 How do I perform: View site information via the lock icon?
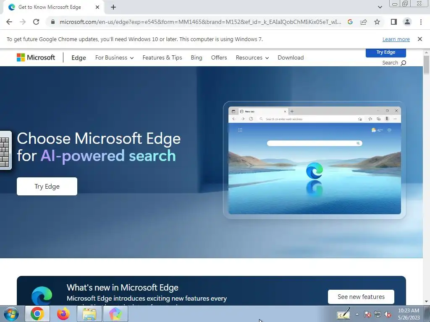pos(53,22)
